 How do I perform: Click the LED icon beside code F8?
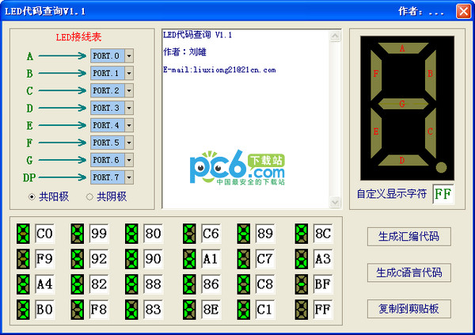pos(78,310)
